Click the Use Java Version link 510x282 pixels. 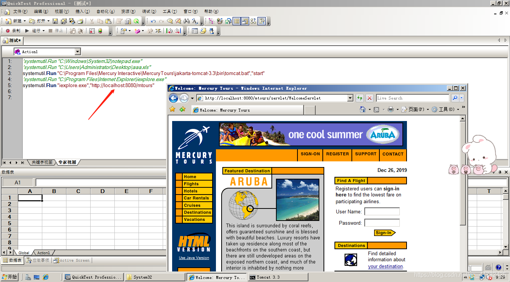pos(194,258)
